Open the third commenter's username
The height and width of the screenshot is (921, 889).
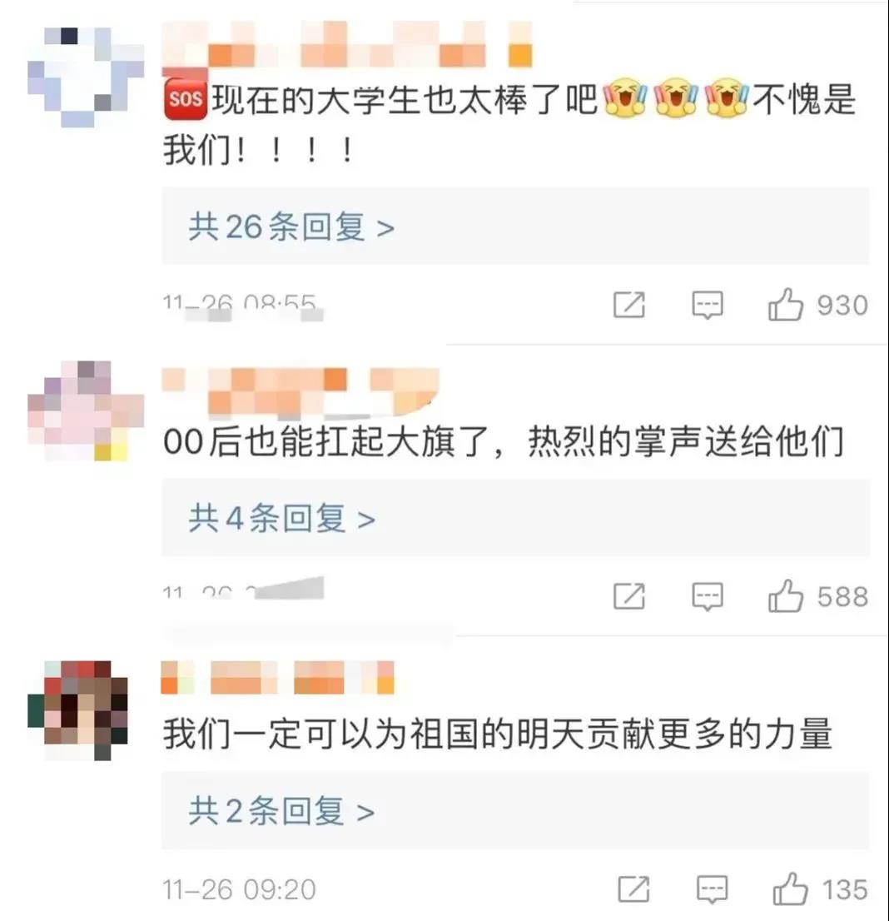[x=278, y=677]
